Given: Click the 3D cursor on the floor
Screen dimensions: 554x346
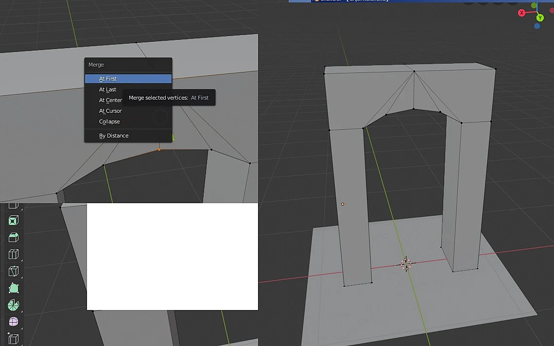Looking at the screenshot, I should click(406, 263).
